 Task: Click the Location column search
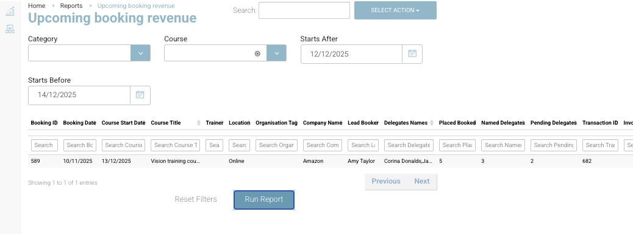pos(240,145)
